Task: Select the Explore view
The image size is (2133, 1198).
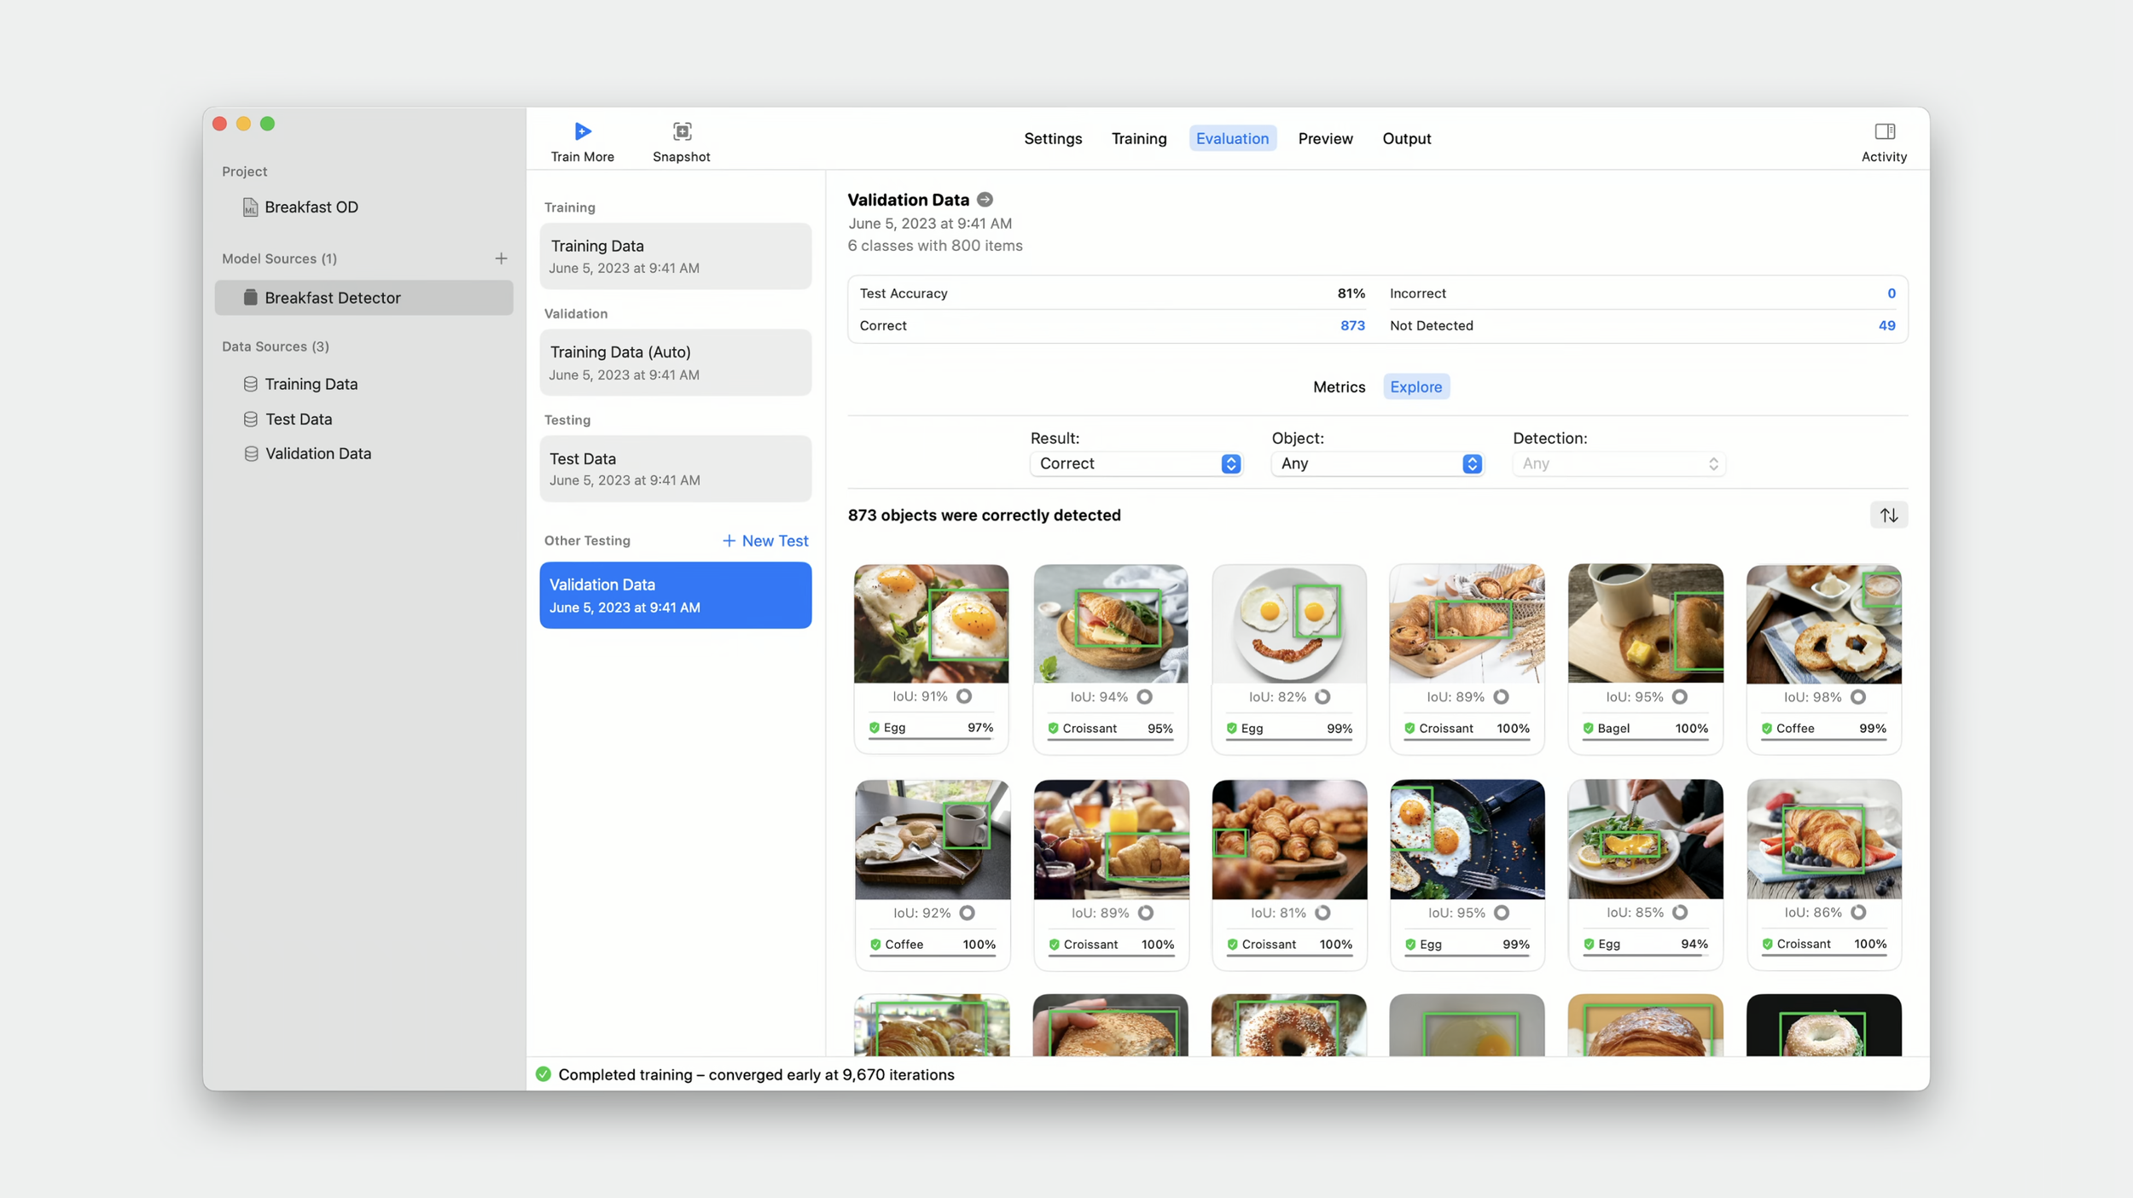Action: (x=1415, y=387)
